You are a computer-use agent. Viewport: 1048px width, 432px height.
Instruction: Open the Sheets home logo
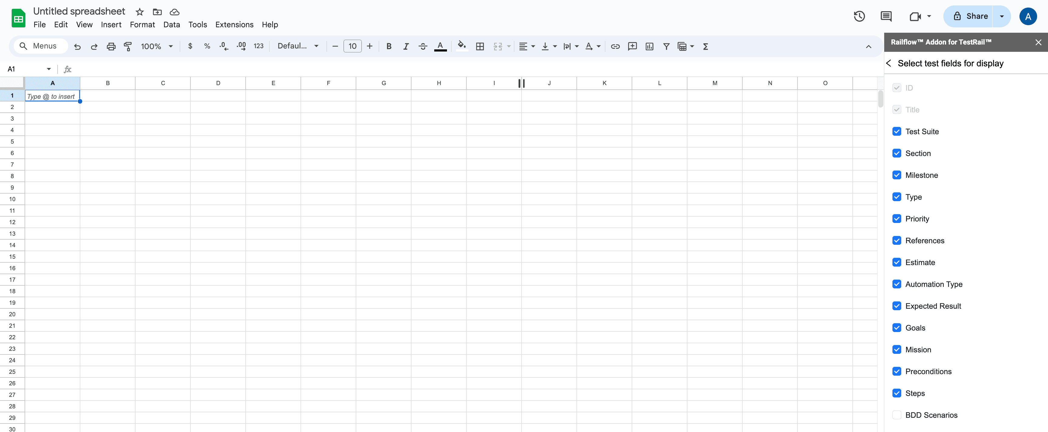(18, 18)
